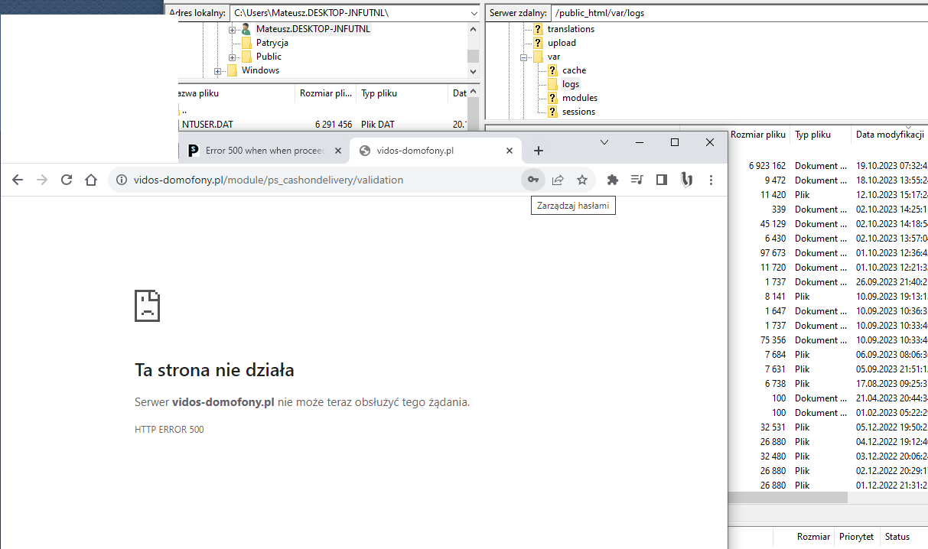Viewport: 928px width, 549px height.
Task: Click question-mark icon of cache folder
Action: tap(553, 70)
